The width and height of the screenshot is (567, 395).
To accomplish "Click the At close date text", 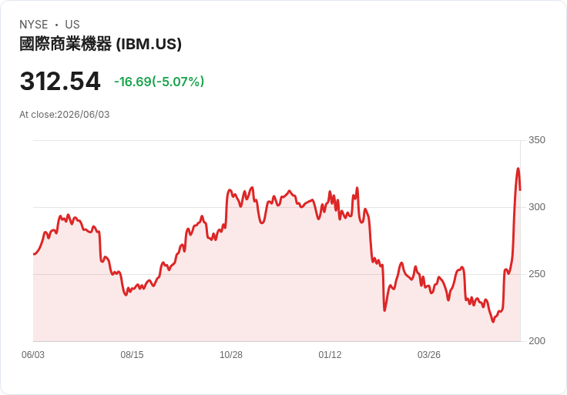I will 65,115.
